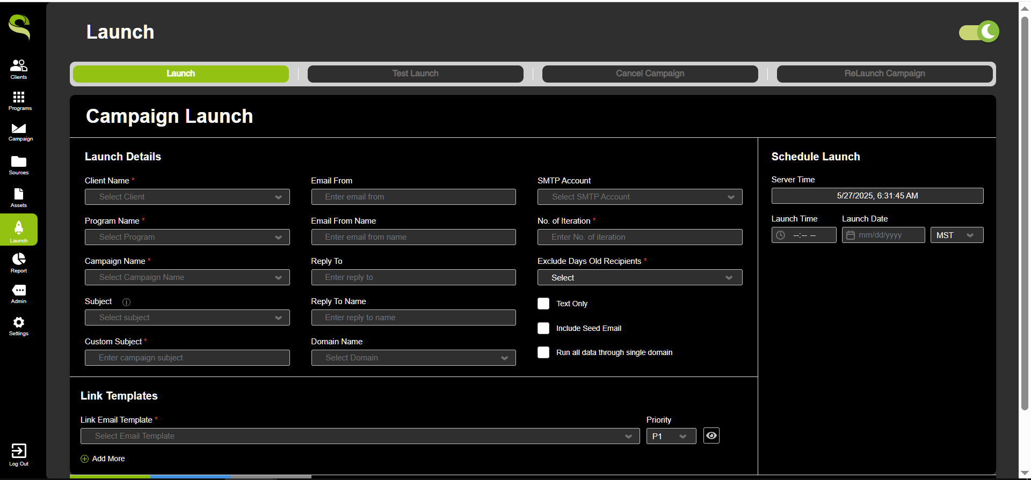Click the Email From input field
1031x480 pixels.
pyautogui.click(x=413, y=197)
